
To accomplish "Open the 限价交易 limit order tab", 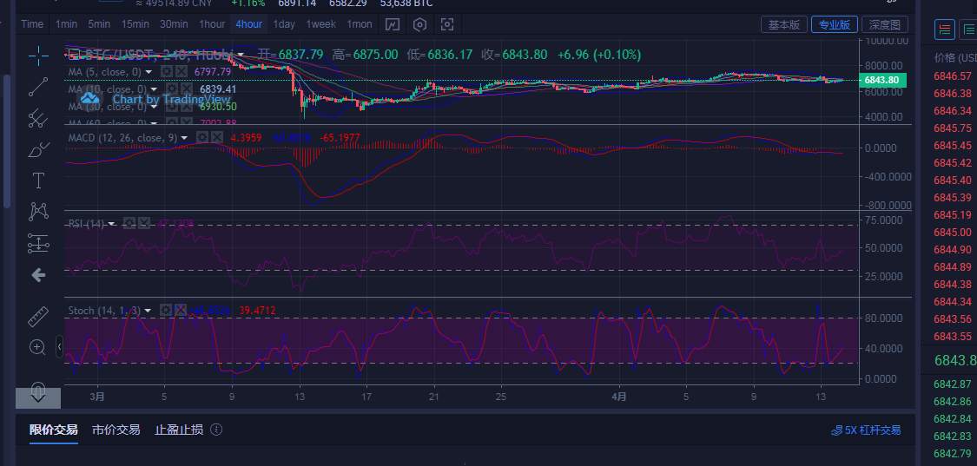I will tap(54, 430).
